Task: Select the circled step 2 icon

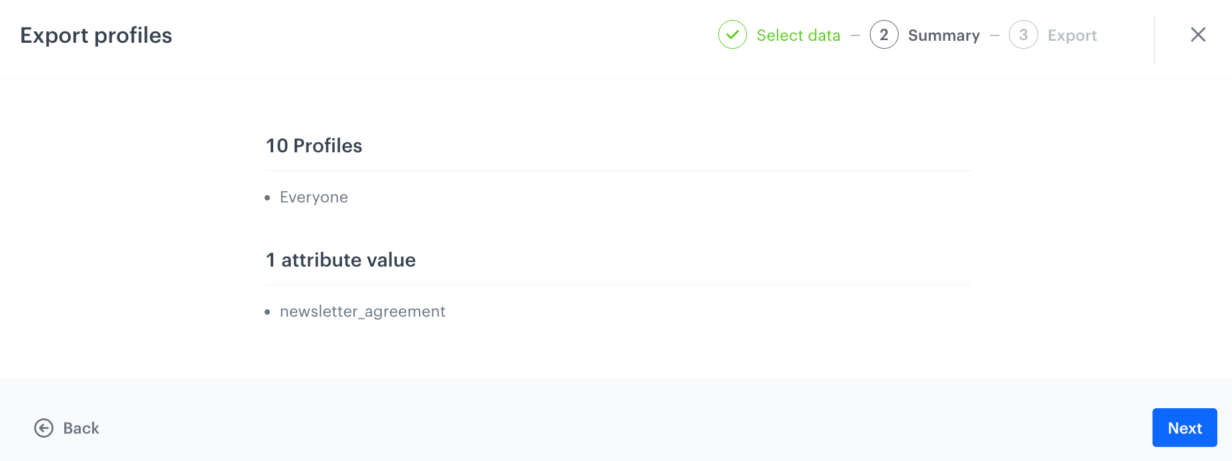Action: [884, 35]
